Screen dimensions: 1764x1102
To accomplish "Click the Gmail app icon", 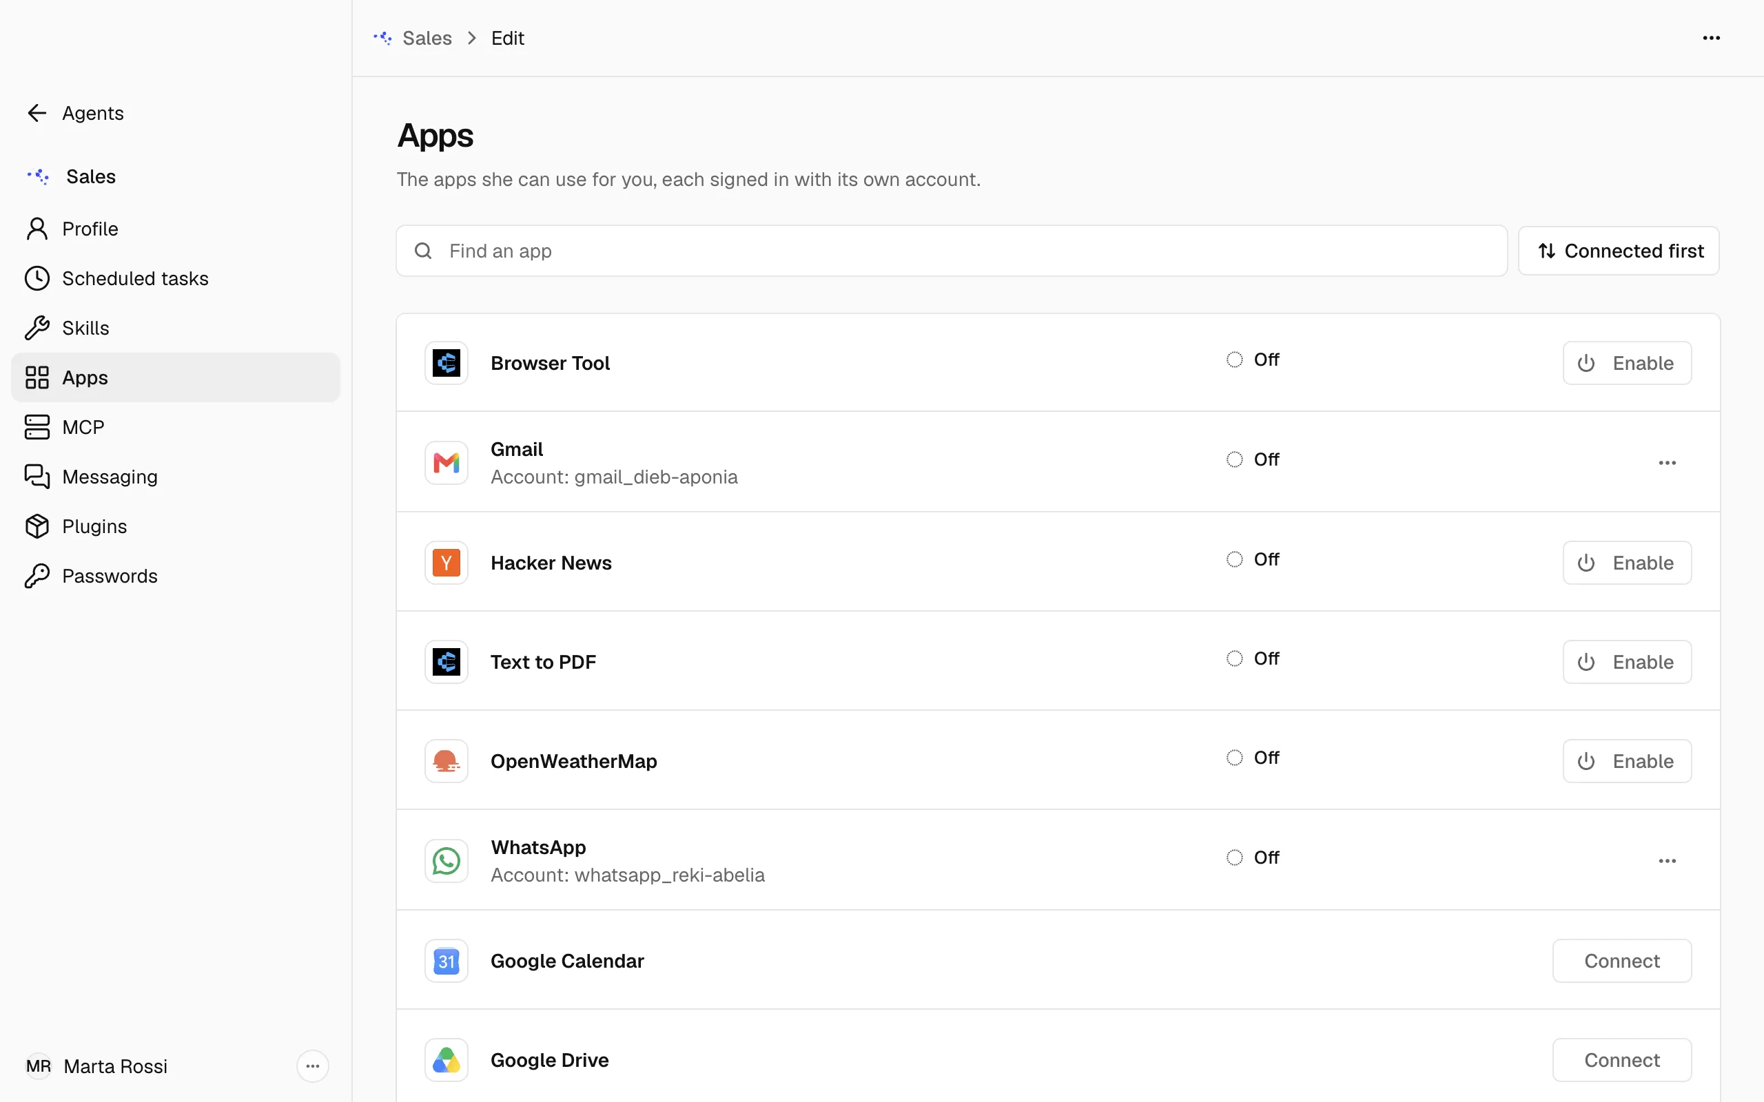I will [447, 463].
